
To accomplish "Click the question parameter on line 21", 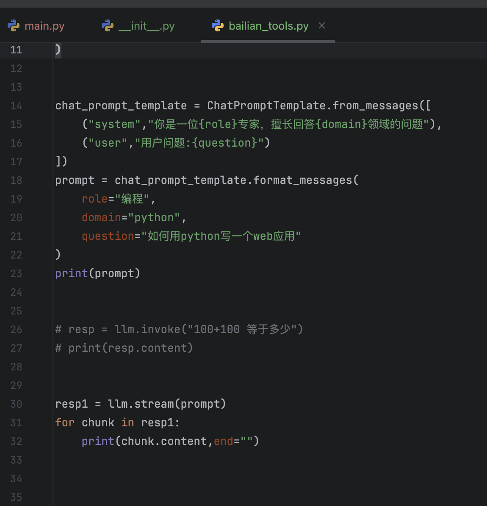I will 108,236.
